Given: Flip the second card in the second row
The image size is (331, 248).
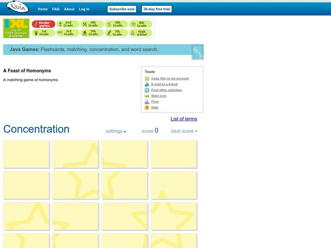Looking at the screenshot, I should tap(76, 185).
